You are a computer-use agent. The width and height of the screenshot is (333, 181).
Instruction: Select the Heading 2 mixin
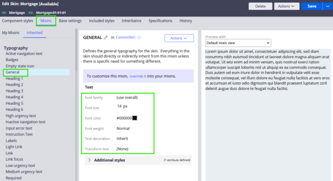click(x=14, y=85)
